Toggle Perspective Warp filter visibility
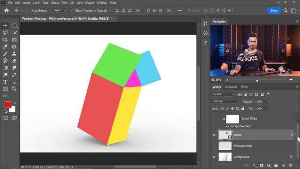 click(227, 126)
